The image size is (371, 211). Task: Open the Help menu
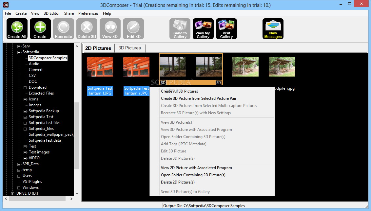(107, 13)
